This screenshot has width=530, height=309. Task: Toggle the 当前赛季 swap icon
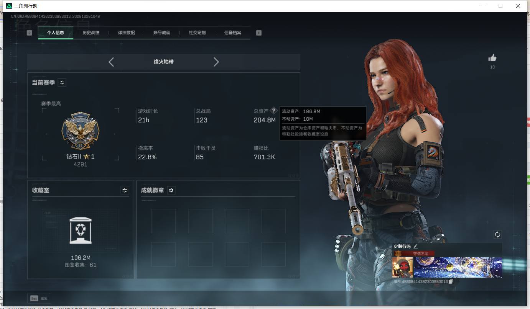coord(62,82)
